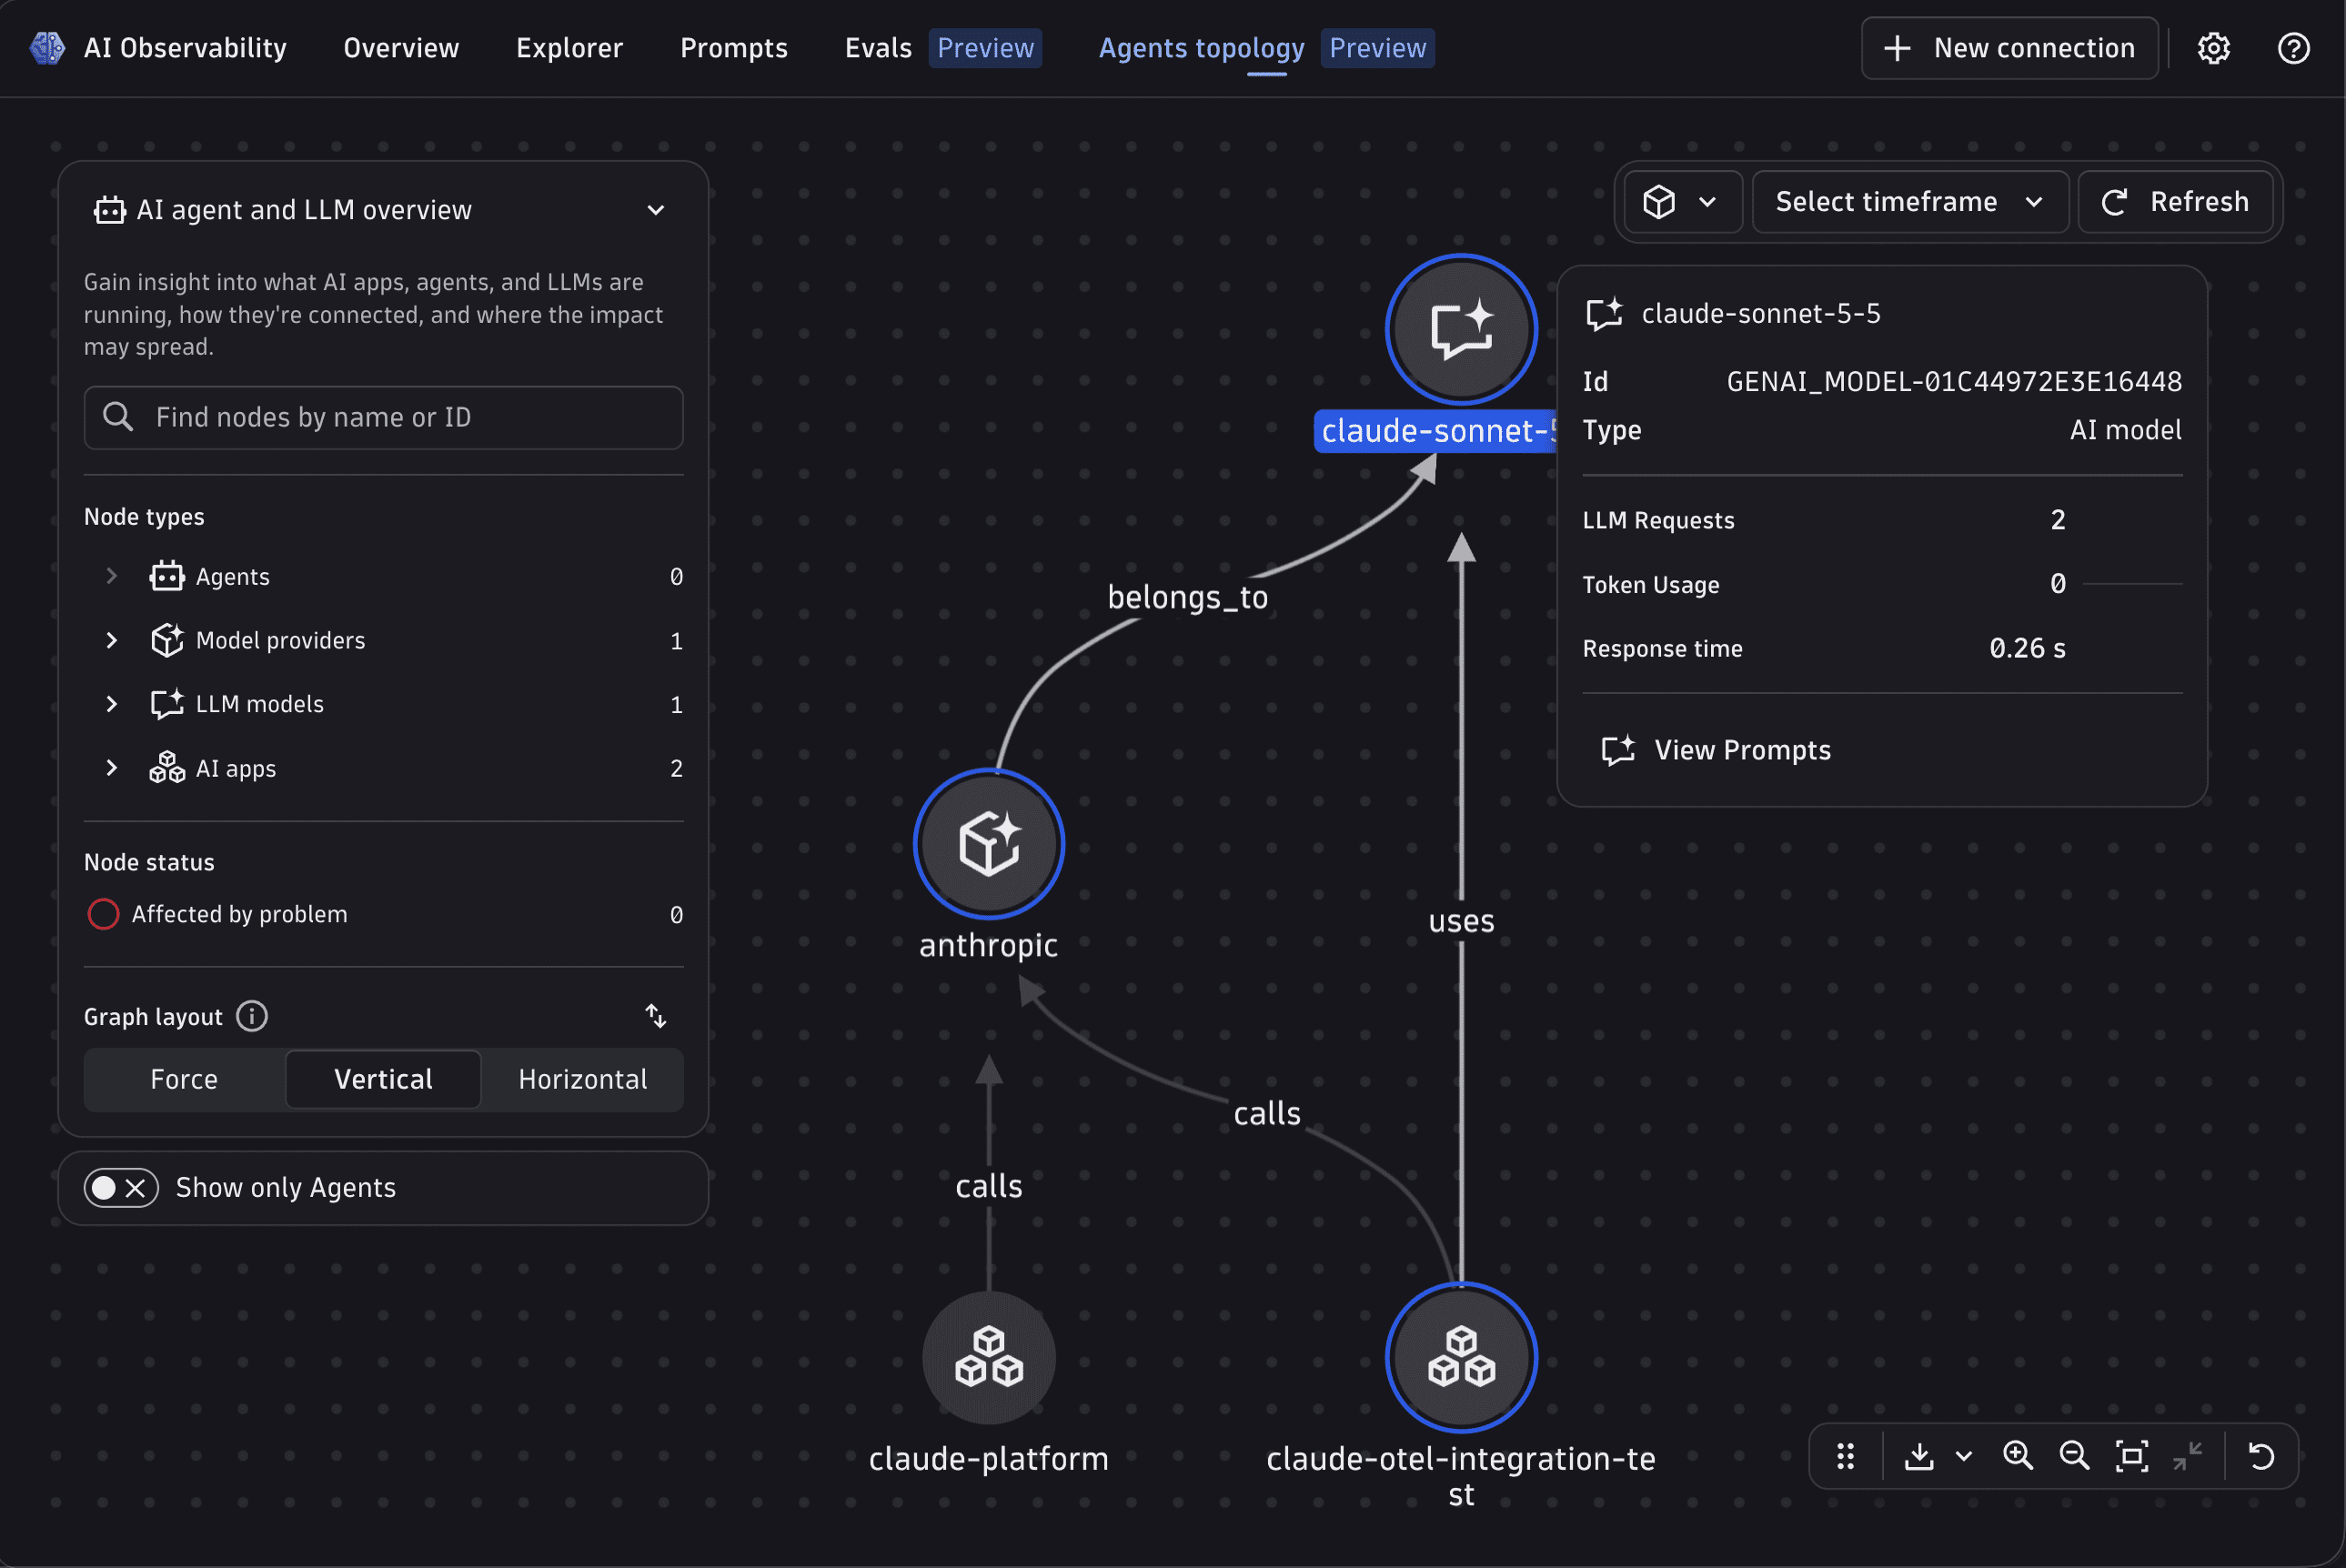Select Vertical graph layout

[383, 1080]
